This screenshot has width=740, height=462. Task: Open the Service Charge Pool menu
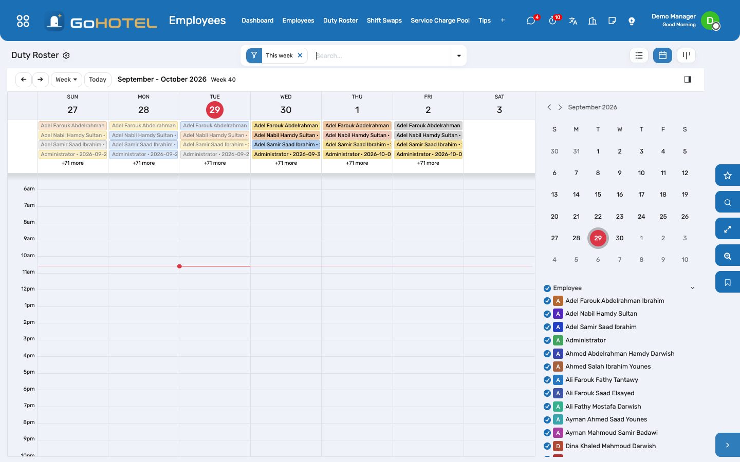[440, 21]
